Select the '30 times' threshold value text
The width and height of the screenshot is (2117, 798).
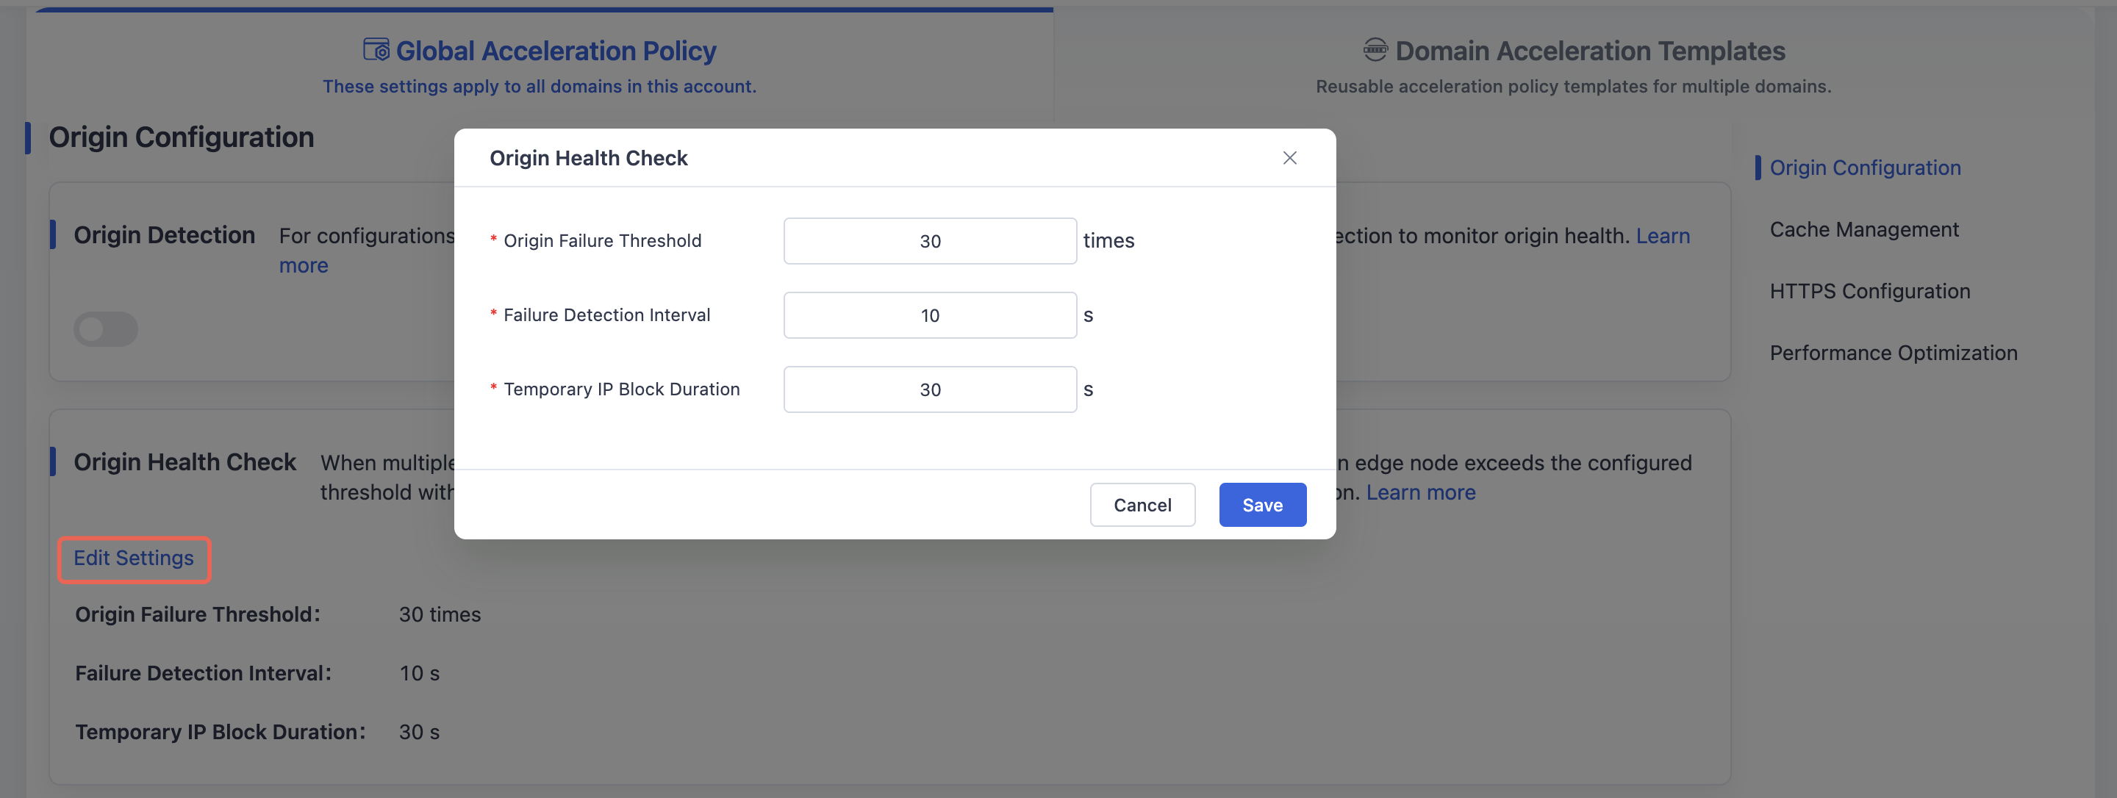(440, 614)
